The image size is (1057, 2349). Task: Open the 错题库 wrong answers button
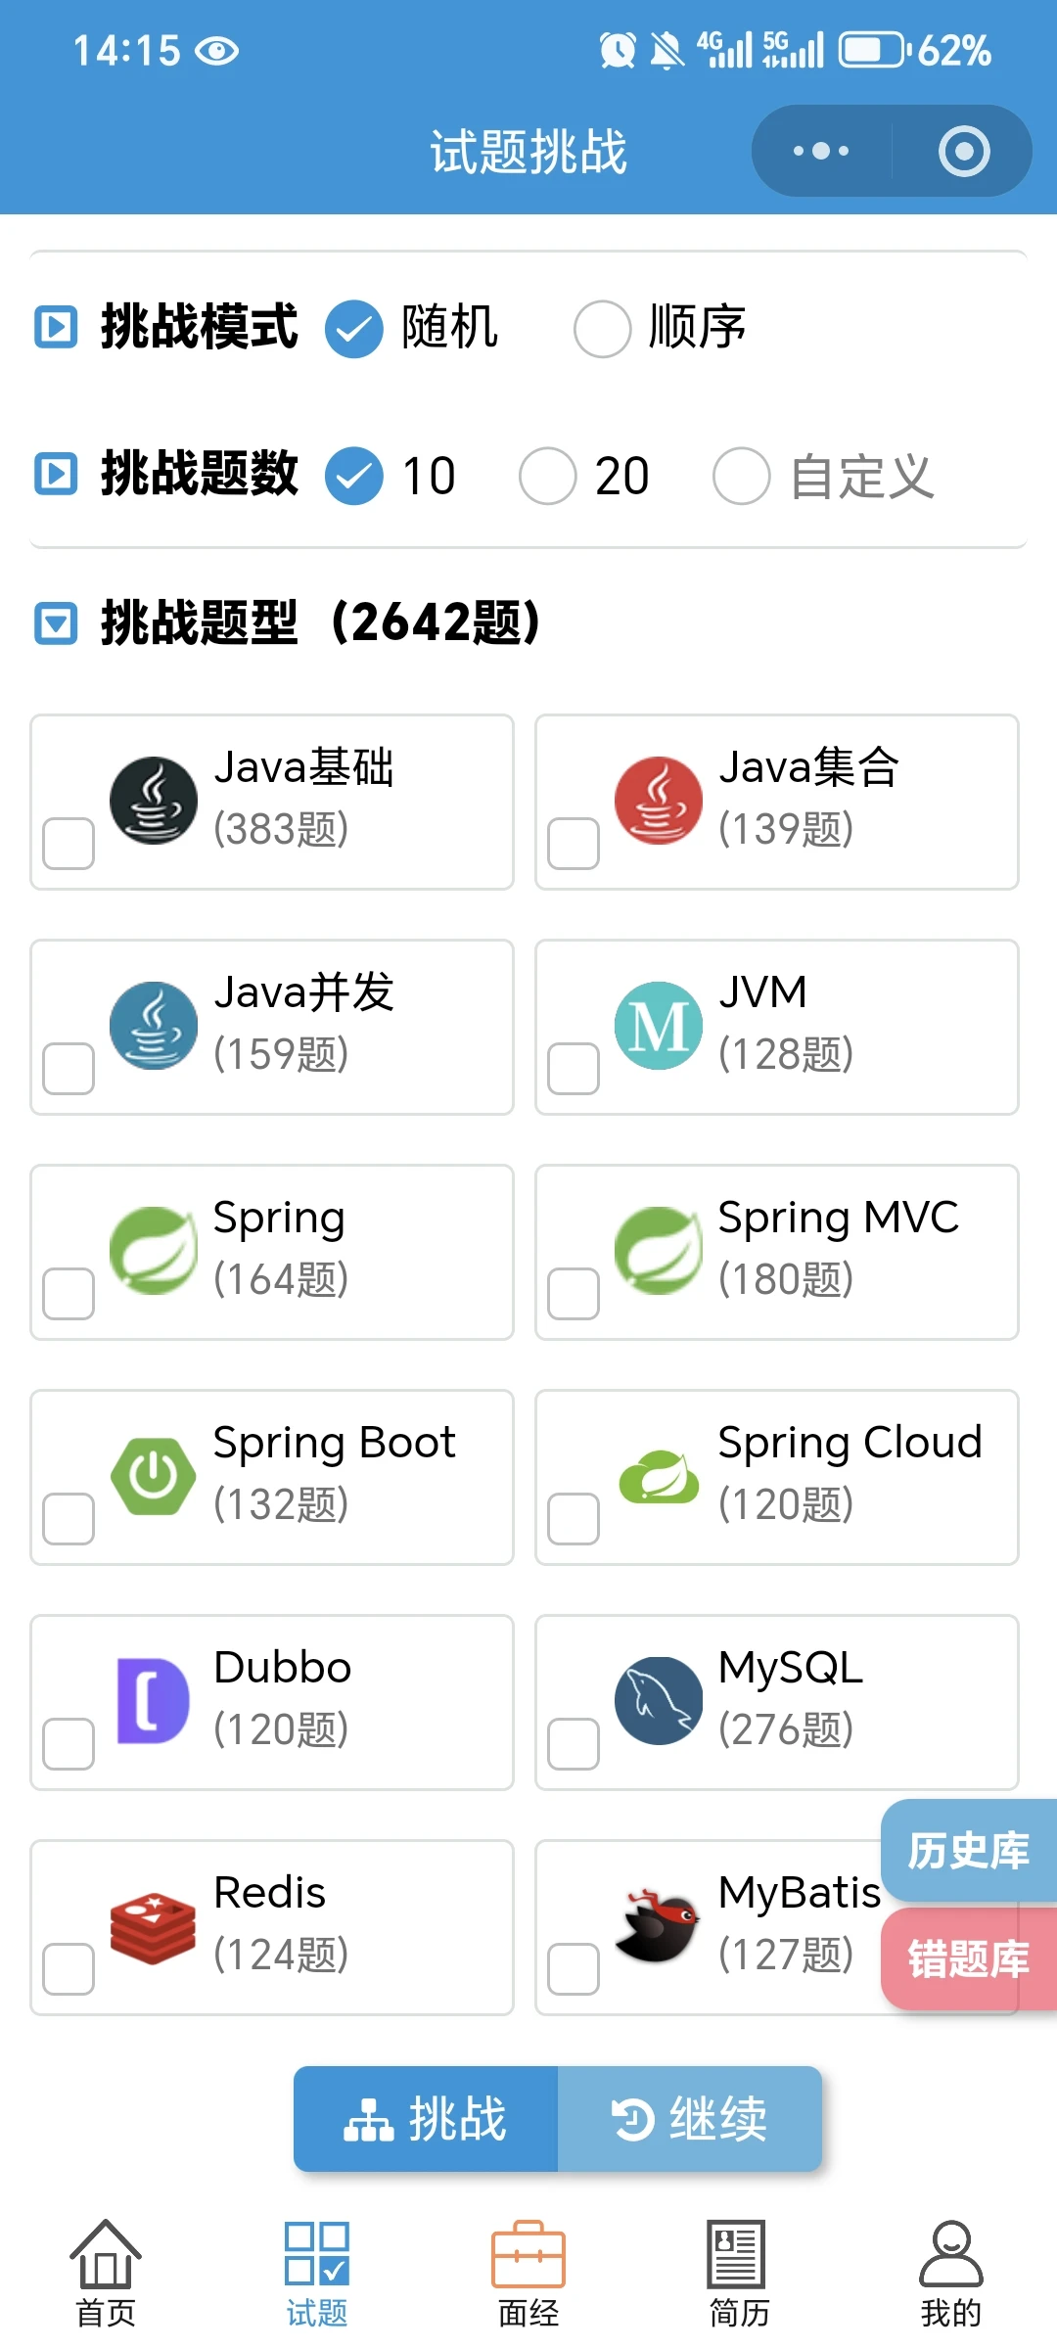(x=969, y=1959)
